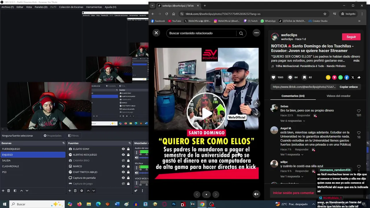Screen dimensions: 370x208
Task: Hide the MARCO source
Action: tap(123, 166)
